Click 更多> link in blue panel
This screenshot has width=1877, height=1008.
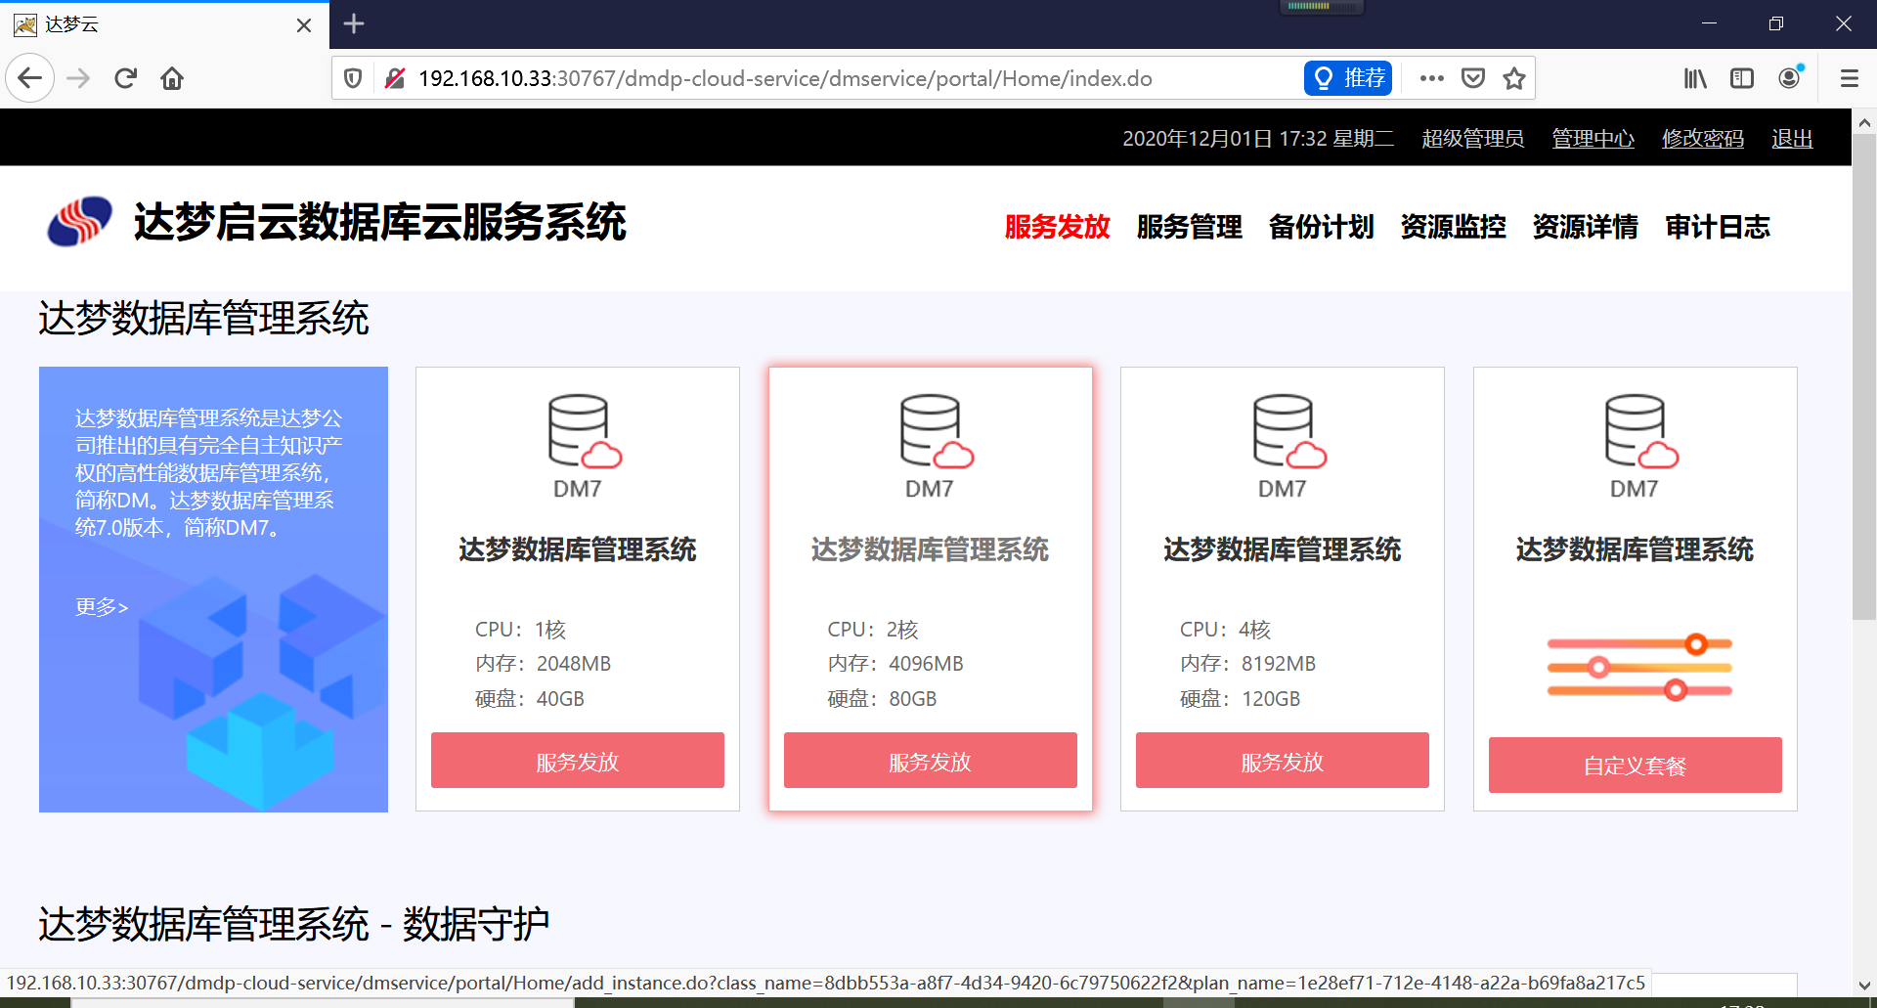(102, 607)
